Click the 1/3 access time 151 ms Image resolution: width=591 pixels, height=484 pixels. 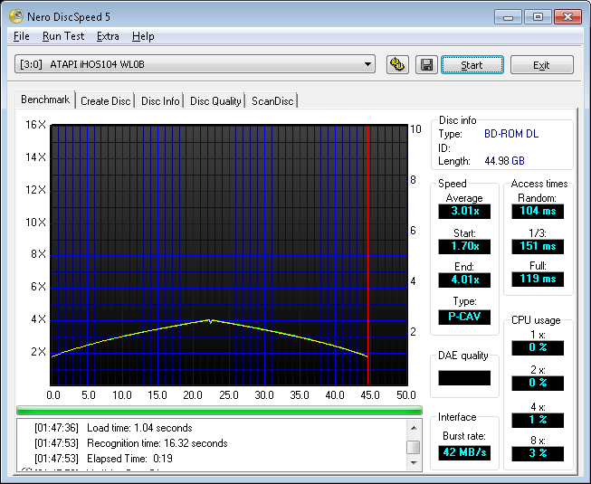pos(538,246)
